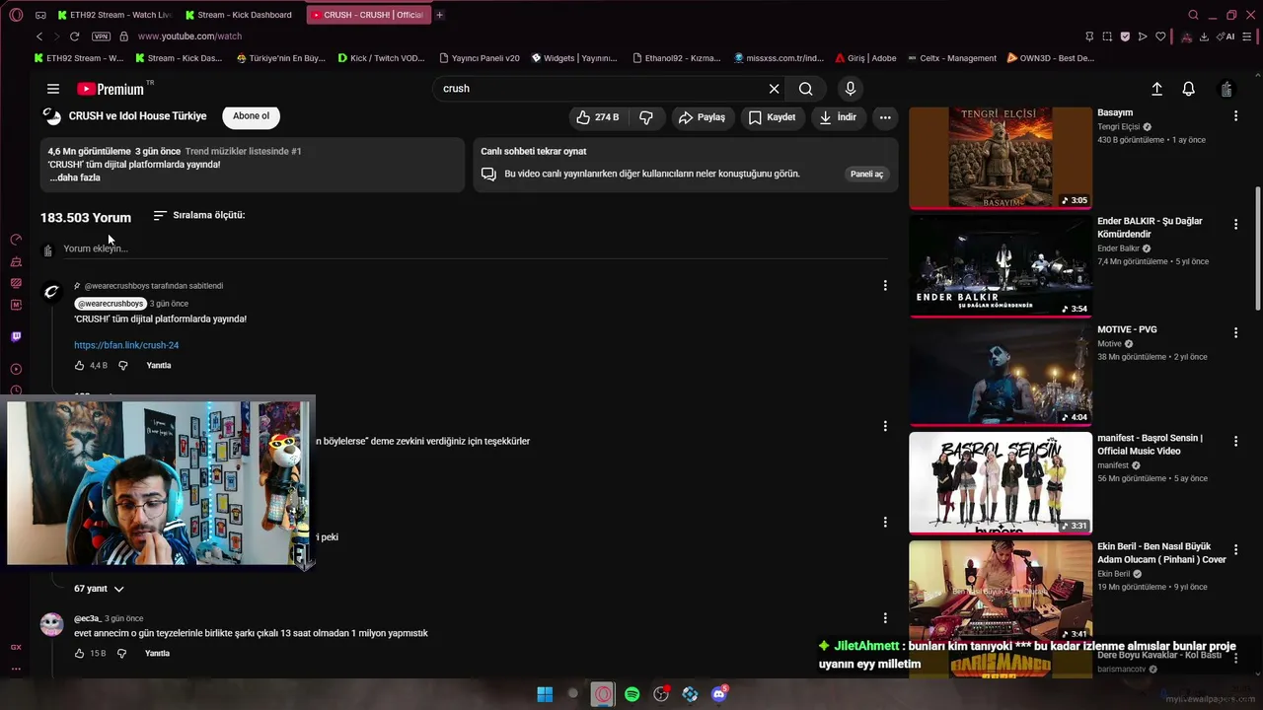
Task: Open Opera GX from the taskbar
Action: click(603, 694)
